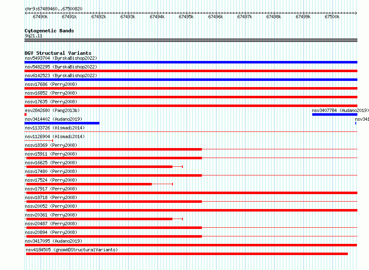Click the Cytogenetic Bands track title
The height and width of the screenshot is (270, 369).
pyautogui.click(x=49, y=31)
